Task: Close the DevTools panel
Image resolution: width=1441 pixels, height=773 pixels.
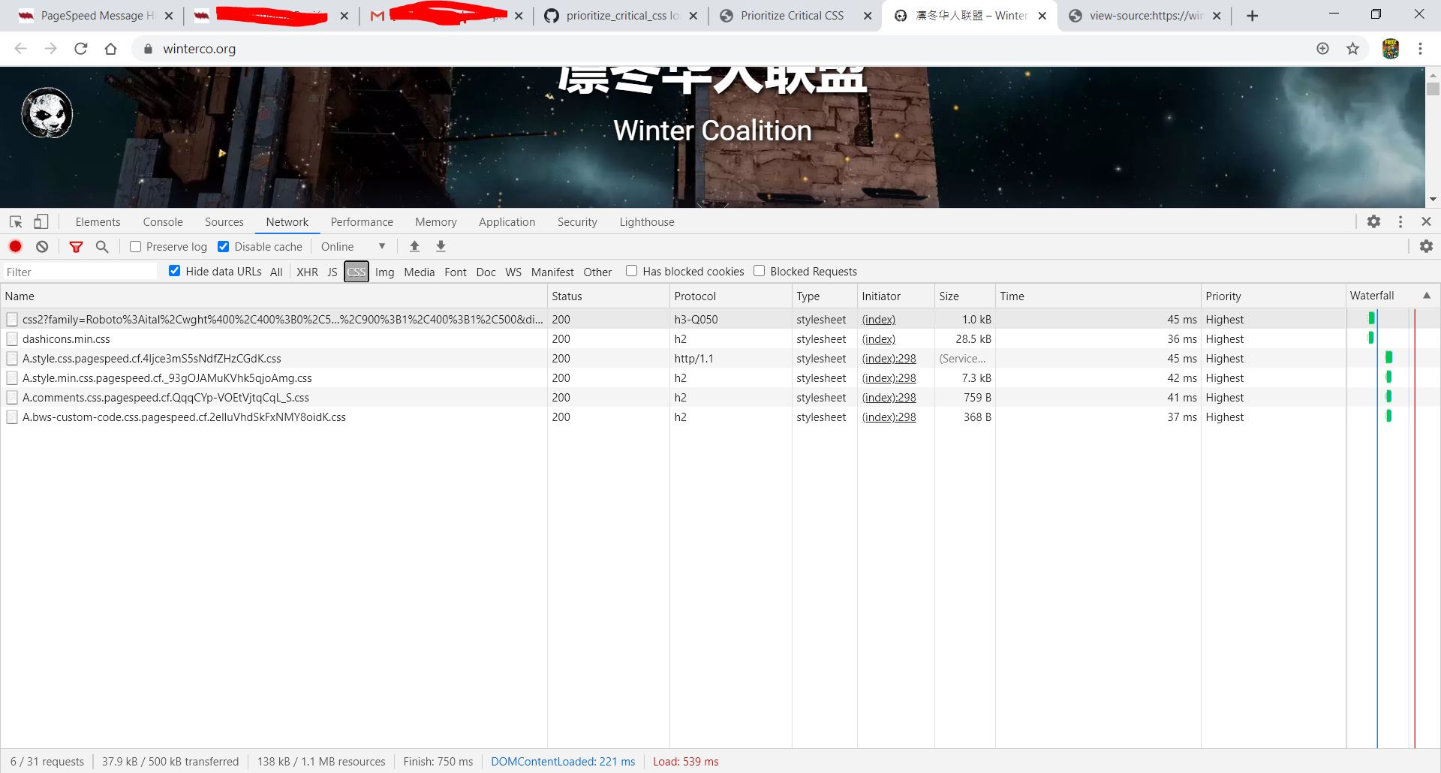Action: pyautogui.click(x=1426, y=221)
